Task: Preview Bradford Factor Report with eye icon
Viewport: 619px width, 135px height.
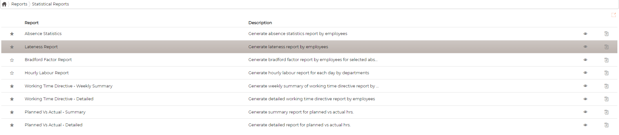Action: click(585, 60)
